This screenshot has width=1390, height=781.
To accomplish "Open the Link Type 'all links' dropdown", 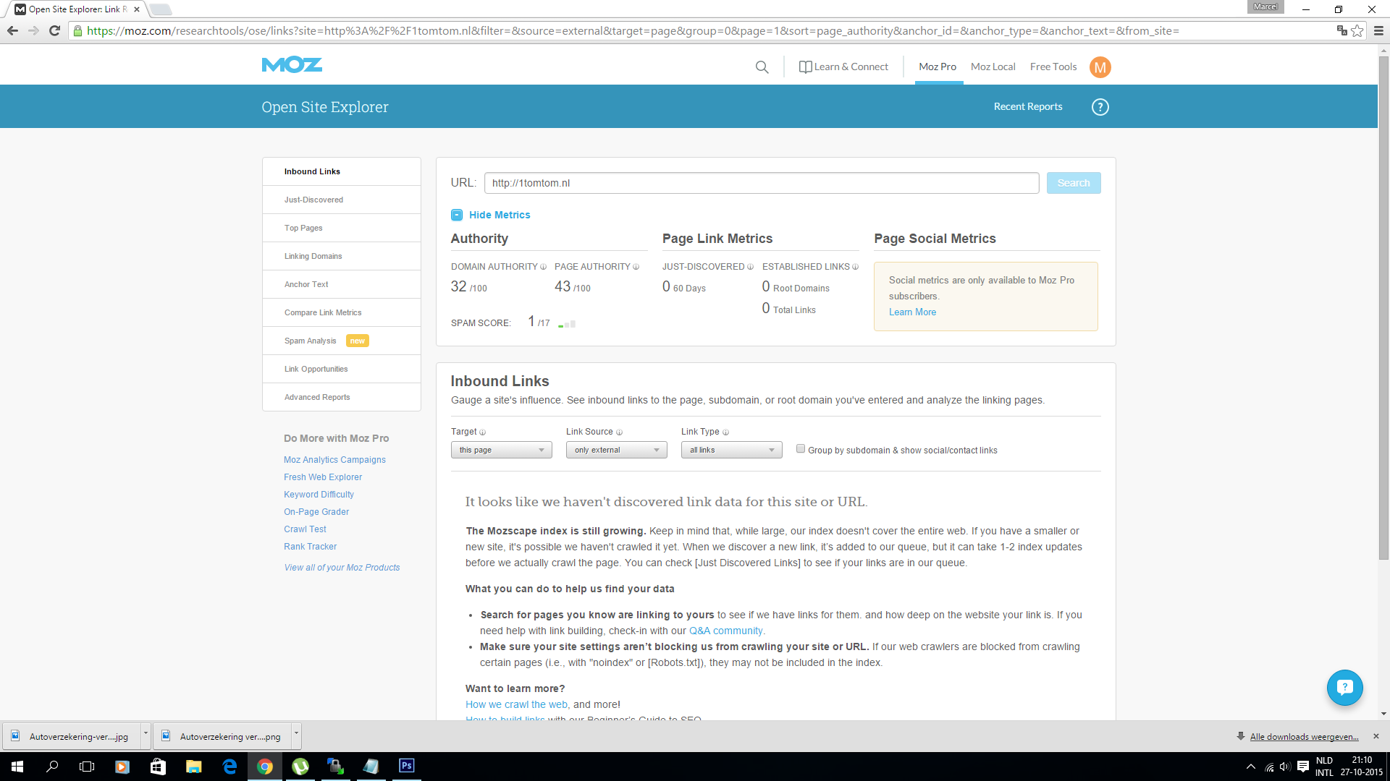I will coord(731,450).
